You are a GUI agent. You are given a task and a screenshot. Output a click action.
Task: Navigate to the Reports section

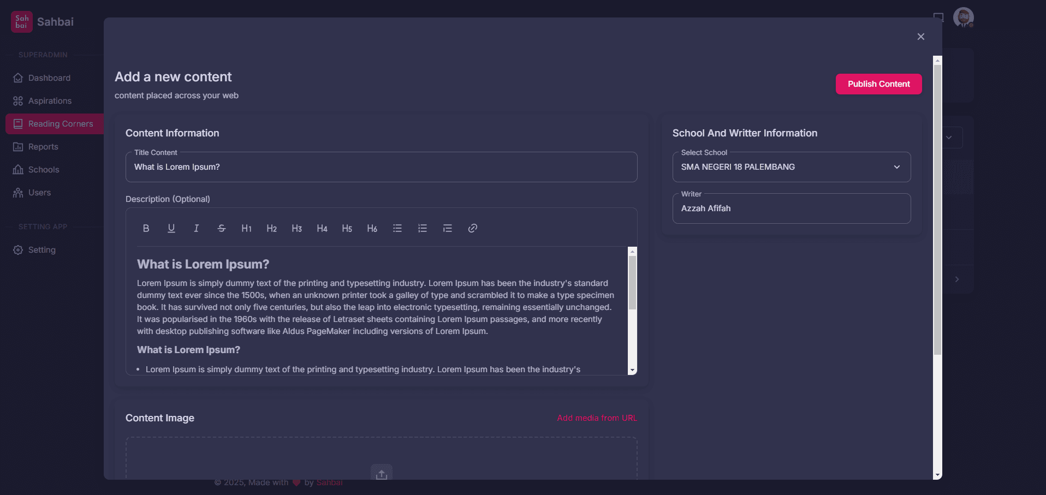pos(43,146)
